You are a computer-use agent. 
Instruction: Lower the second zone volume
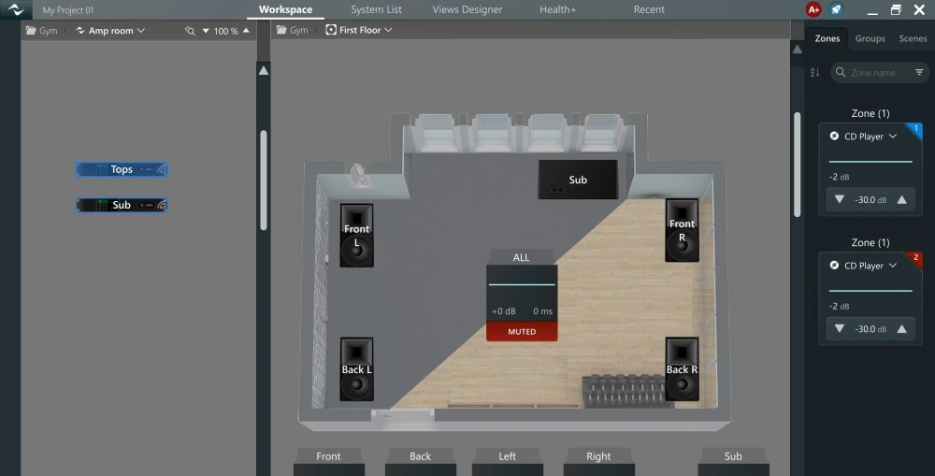click(x=840, y=328)
